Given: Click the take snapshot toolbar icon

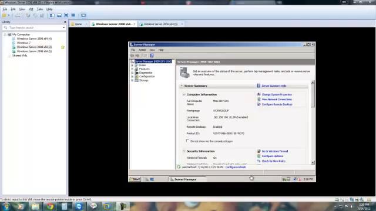Looking at the screenshot, I should (28, 15).
